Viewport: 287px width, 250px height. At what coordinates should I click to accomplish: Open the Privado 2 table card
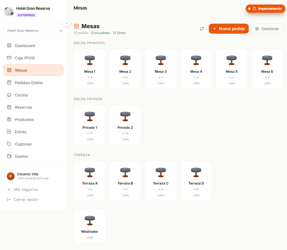point(125,125)
